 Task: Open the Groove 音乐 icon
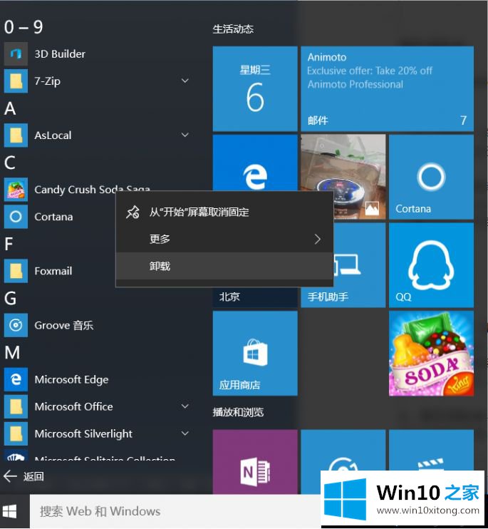[x=16, y=325]
